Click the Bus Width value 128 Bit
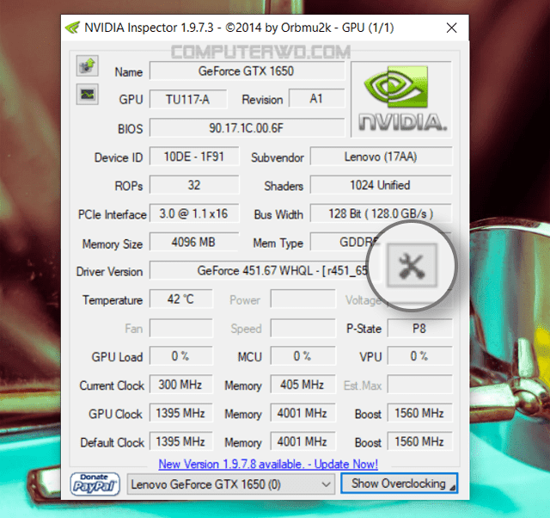The height and width of the screenshot is (518, 550). (382, 213)
